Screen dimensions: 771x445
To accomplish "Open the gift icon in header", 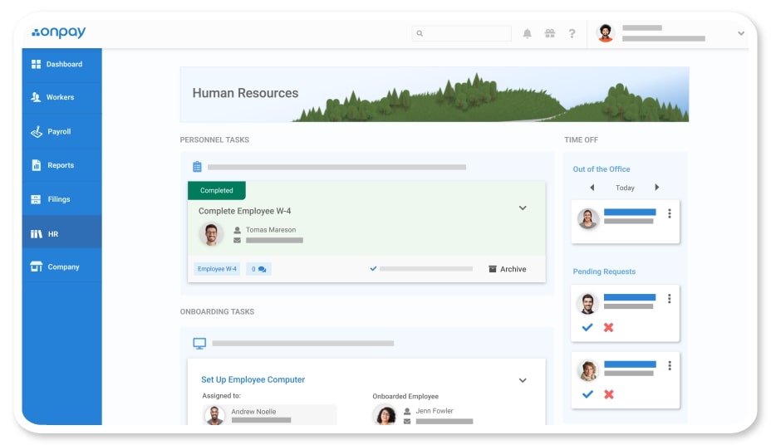I will coord(549,34).
